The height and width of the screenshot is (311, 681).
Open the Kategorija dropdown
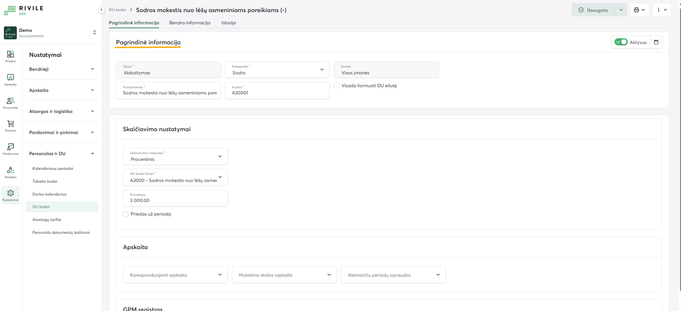point(277,70)
